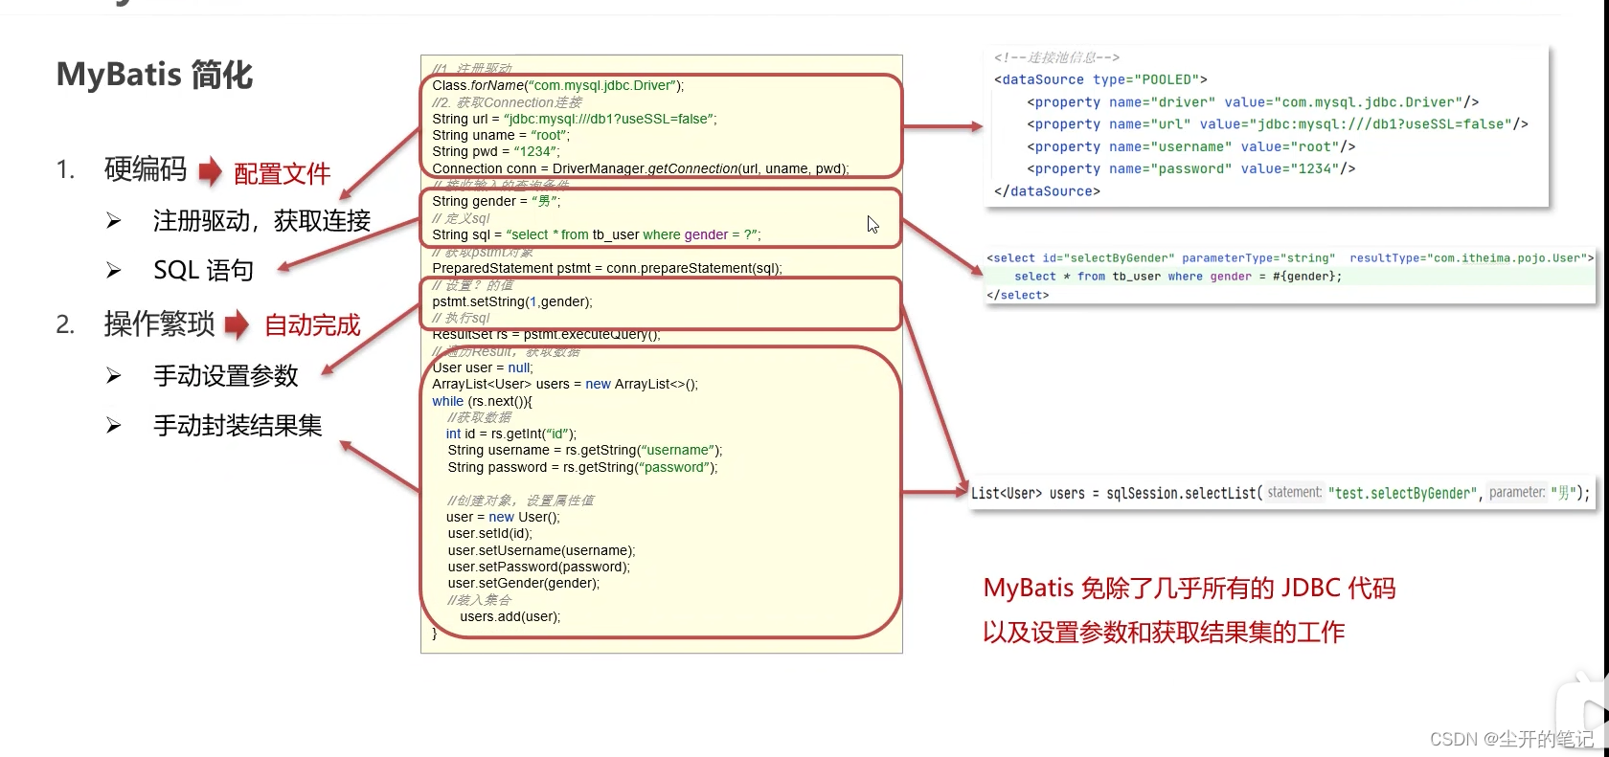The width and height of the screenshot is (1609, 757).
Task: Click the bullet text "SQL 语句"
Action: click(203, 271)
